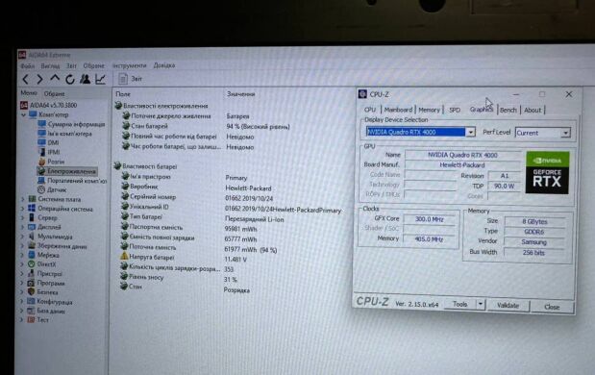The width and height of the screenshot is (595, 375).
Task: Open the SPD tab in CPU-Z
Action: coord(455,110)
